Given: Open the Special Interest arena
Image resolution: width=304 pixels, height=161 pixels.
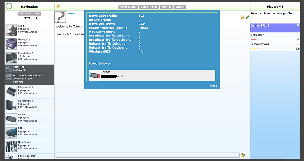Looking at the screenshot, I should pos(29,156).
